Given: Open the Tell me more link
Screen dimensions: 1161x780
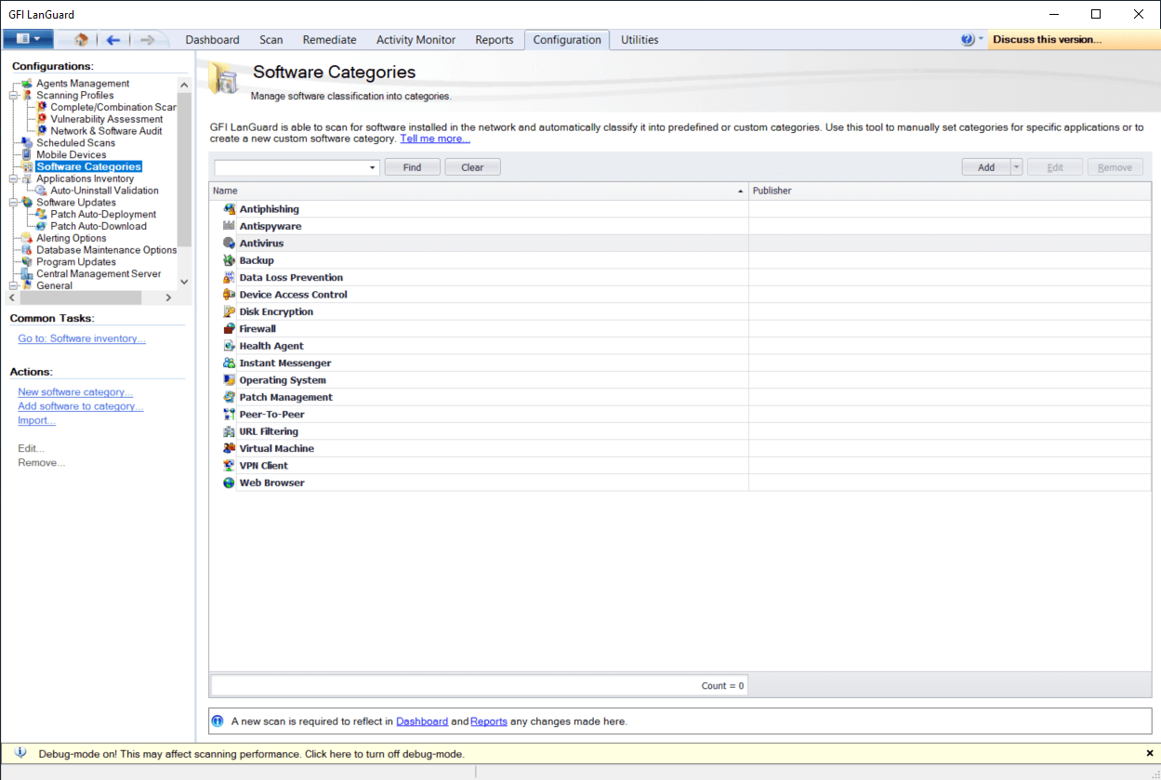Looking at the screenshot, I should [435, 139].
